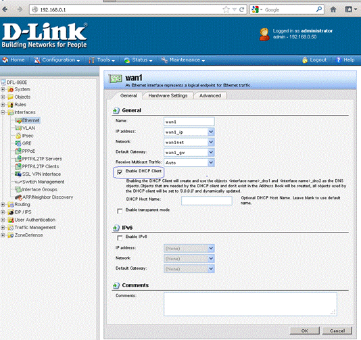Click the browser forward arrow
The image size is (361, 340).
[x=20, y=9]
